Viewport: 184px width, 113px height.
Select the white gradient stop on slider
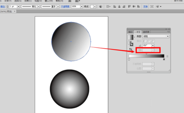point(129,59)
